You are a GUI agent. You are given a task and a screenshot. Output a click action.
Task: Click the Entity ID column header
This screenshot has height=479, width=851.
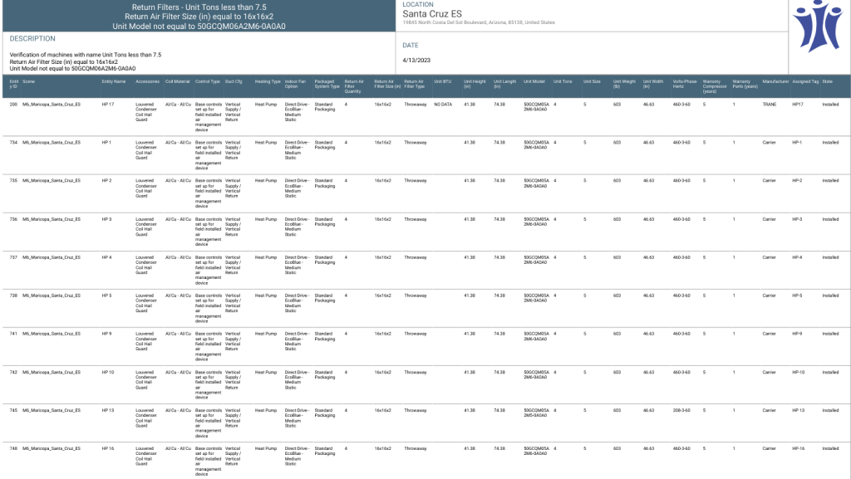(x=13, y=84)
